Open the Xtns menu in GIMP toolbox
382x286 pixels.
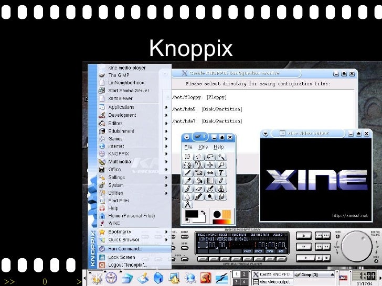203,147
